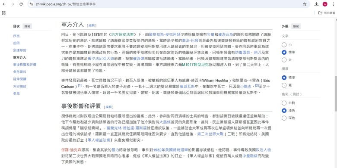Open site information icon in address bar

[32, 4]
